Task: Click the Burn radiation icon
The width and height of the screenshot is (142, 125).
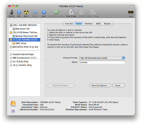Action: 26,12
